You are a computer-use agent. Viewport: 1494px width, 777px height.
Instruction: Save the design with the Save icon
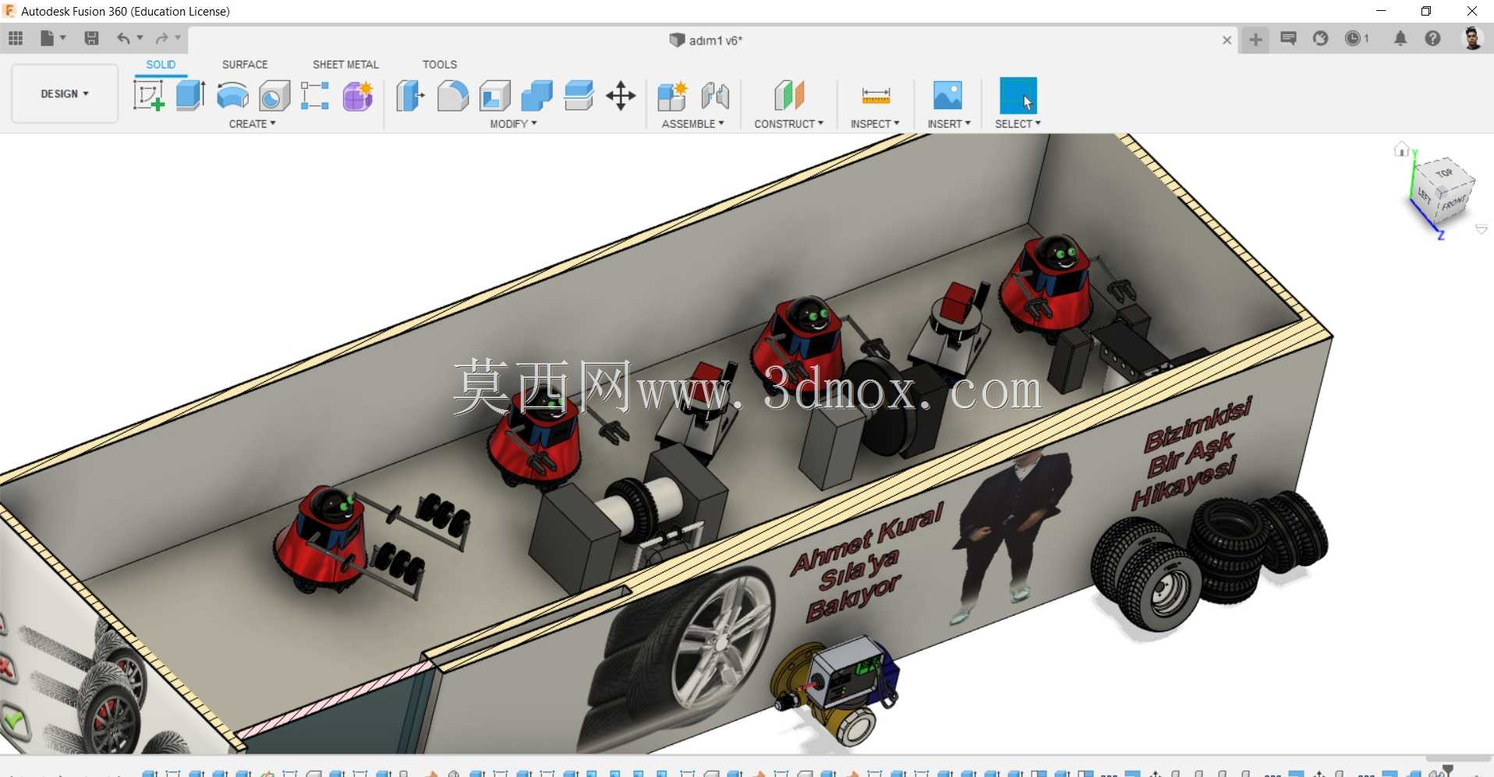(x=91, y=38)
